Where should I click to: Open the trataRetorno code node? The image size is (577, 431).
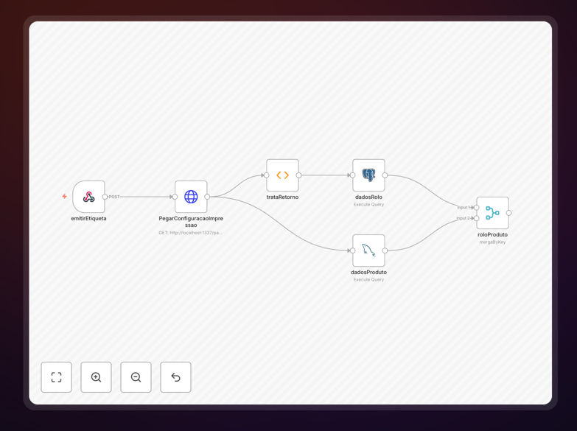pos(283,175)
